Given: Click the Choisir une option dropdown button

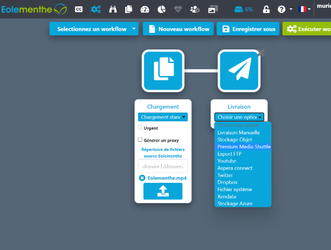Looking at the screenshot, I should [239, 117].
